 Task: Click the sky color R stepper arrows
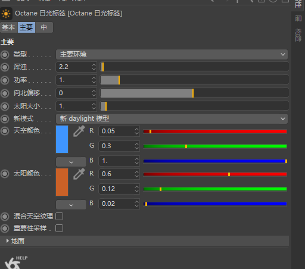136,131
